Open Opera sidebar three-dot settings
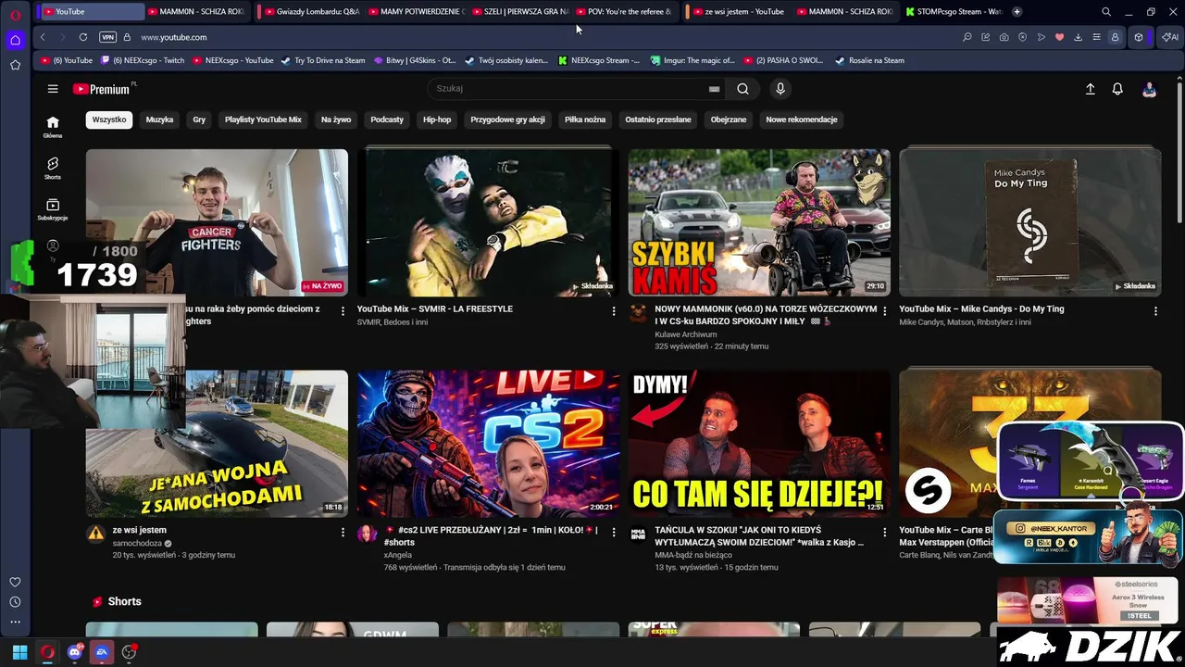This screenshot has height=667, width=1185. 15,623
